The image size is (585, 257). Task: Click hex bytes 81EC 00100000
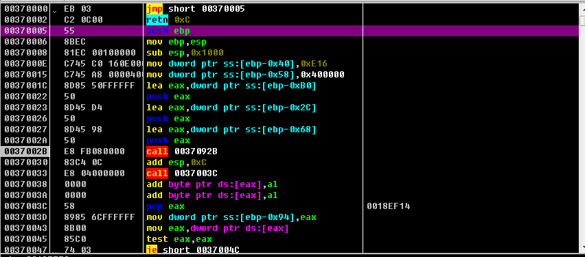coord(100,53)
